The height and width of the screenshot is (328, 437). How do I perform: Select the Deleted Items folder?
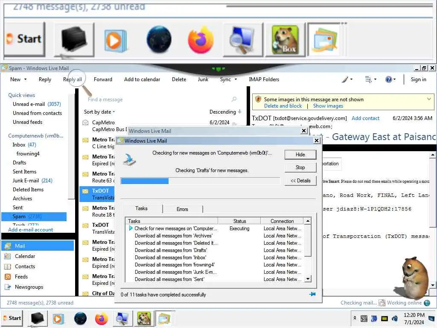tap(28, 190)
